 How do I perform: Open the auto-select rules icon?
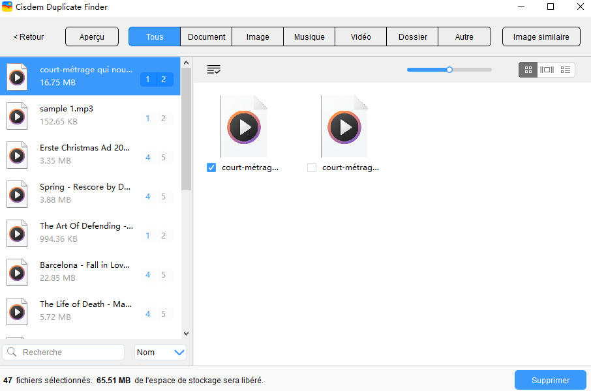click(x=214, y=69)
